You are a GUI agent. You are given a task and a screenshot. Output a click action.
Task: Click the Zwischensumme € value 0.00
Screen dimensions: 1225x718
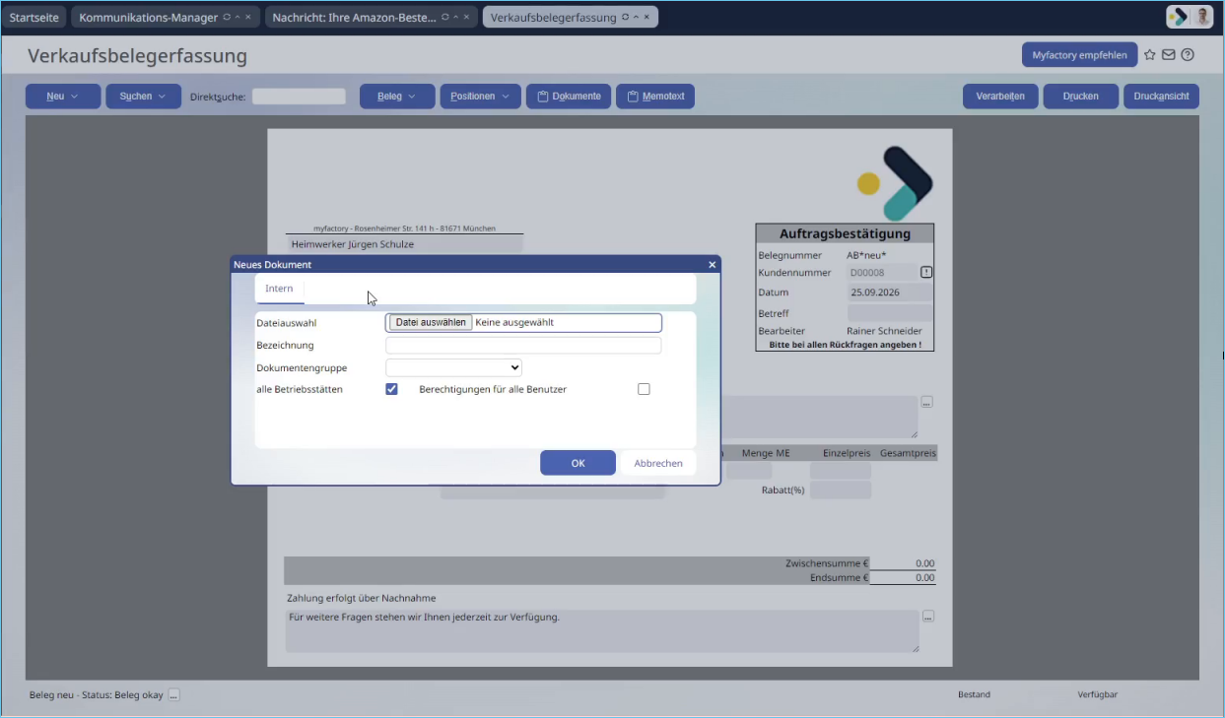[x=924, y=563]
